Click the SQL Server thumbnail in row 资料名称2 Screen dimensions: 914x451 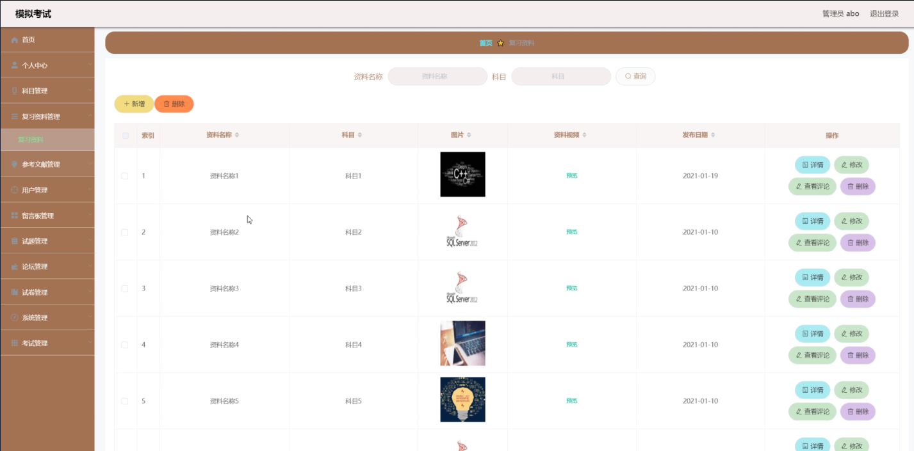[462, 232]
